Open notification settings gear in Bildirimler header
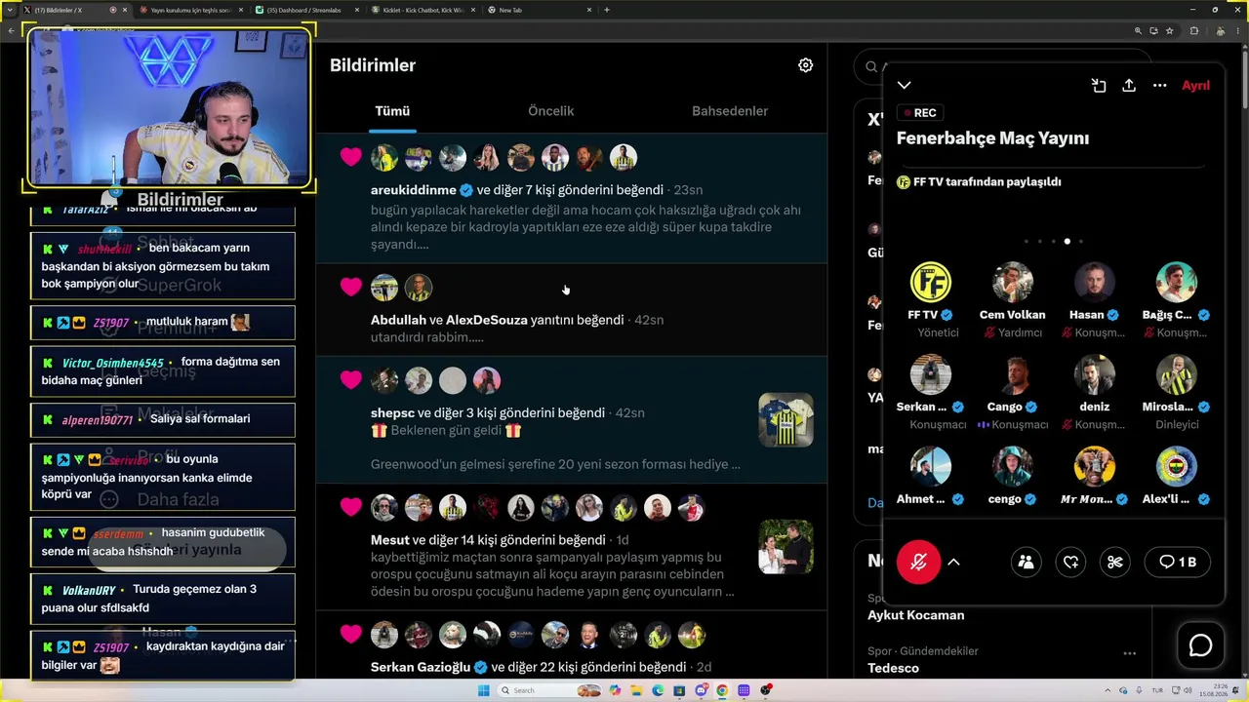Screen dimensions: 1249x702 click(805, 65)
